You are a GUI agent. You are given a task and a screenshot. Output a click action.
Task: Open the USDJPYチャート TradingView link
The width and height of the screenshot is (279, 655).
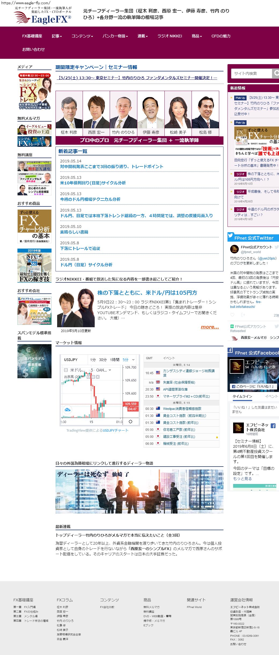point(116,430)
